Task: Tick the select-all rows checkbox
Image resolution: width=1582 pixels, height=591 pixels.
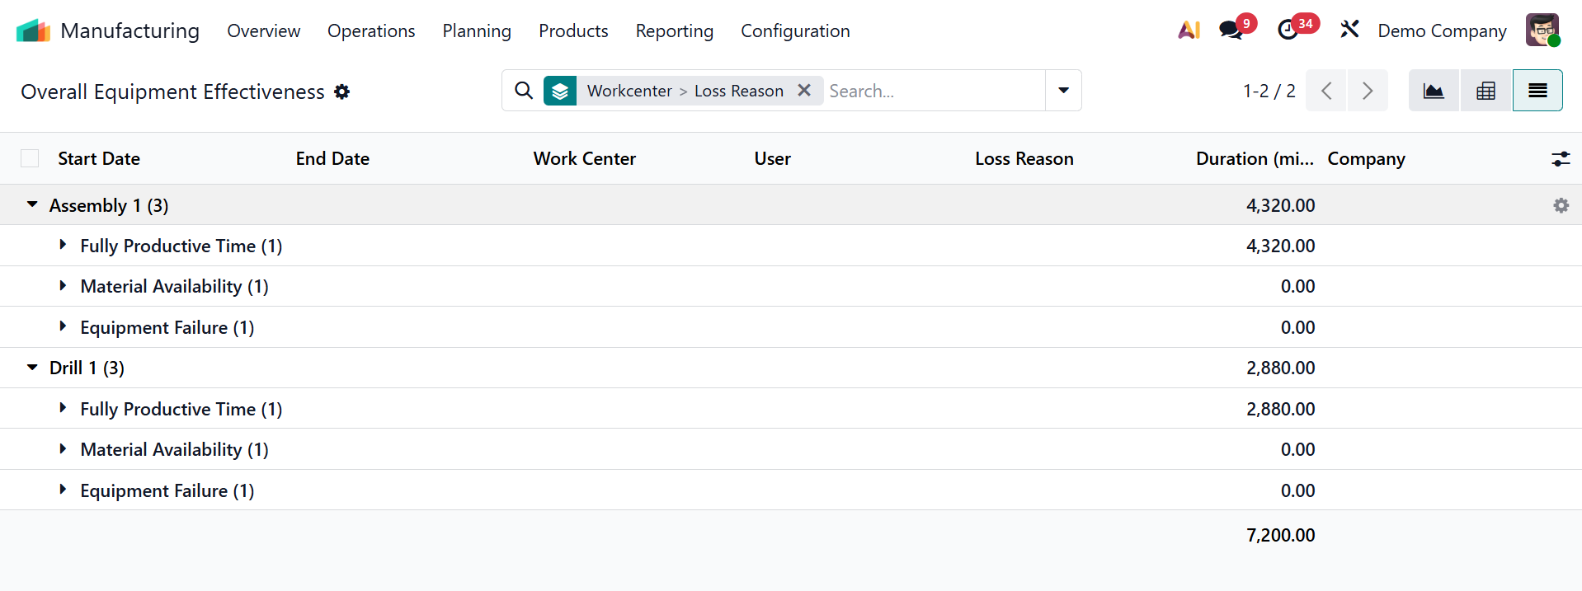Action: coord(30,158)
